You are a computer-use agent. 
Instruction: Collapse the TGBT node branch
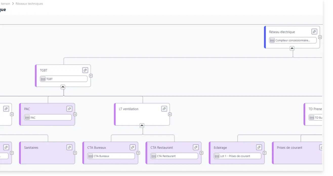[63, 87]
